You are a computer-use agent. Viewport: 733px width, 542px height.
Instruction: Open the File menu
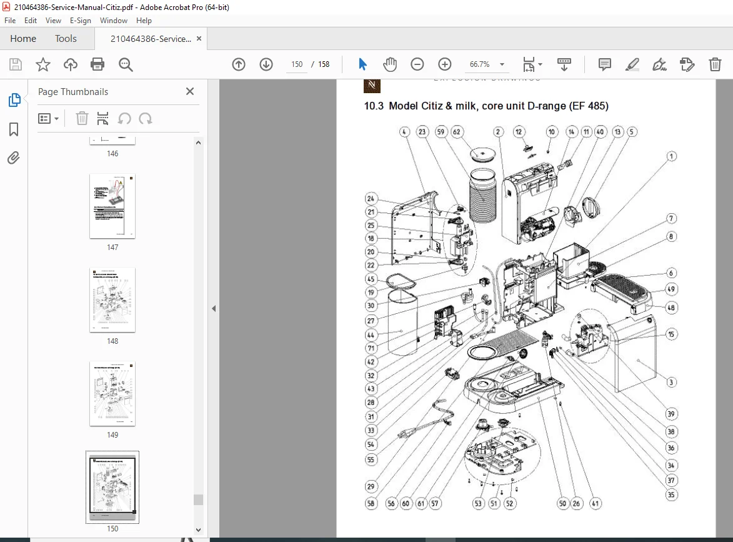tap(10, 21)
